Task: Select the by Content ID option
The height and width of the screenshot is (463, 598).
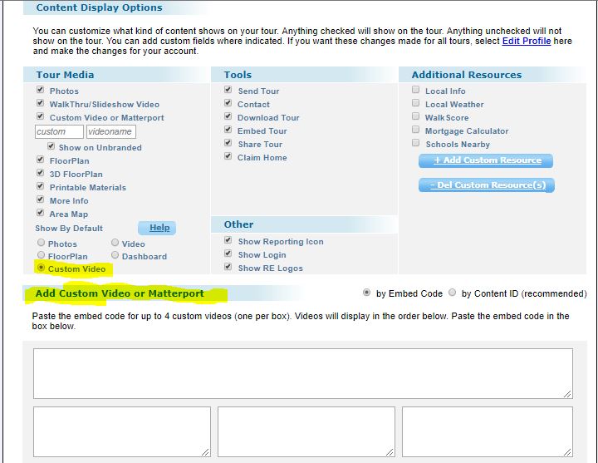Action: tap(453, 293)
